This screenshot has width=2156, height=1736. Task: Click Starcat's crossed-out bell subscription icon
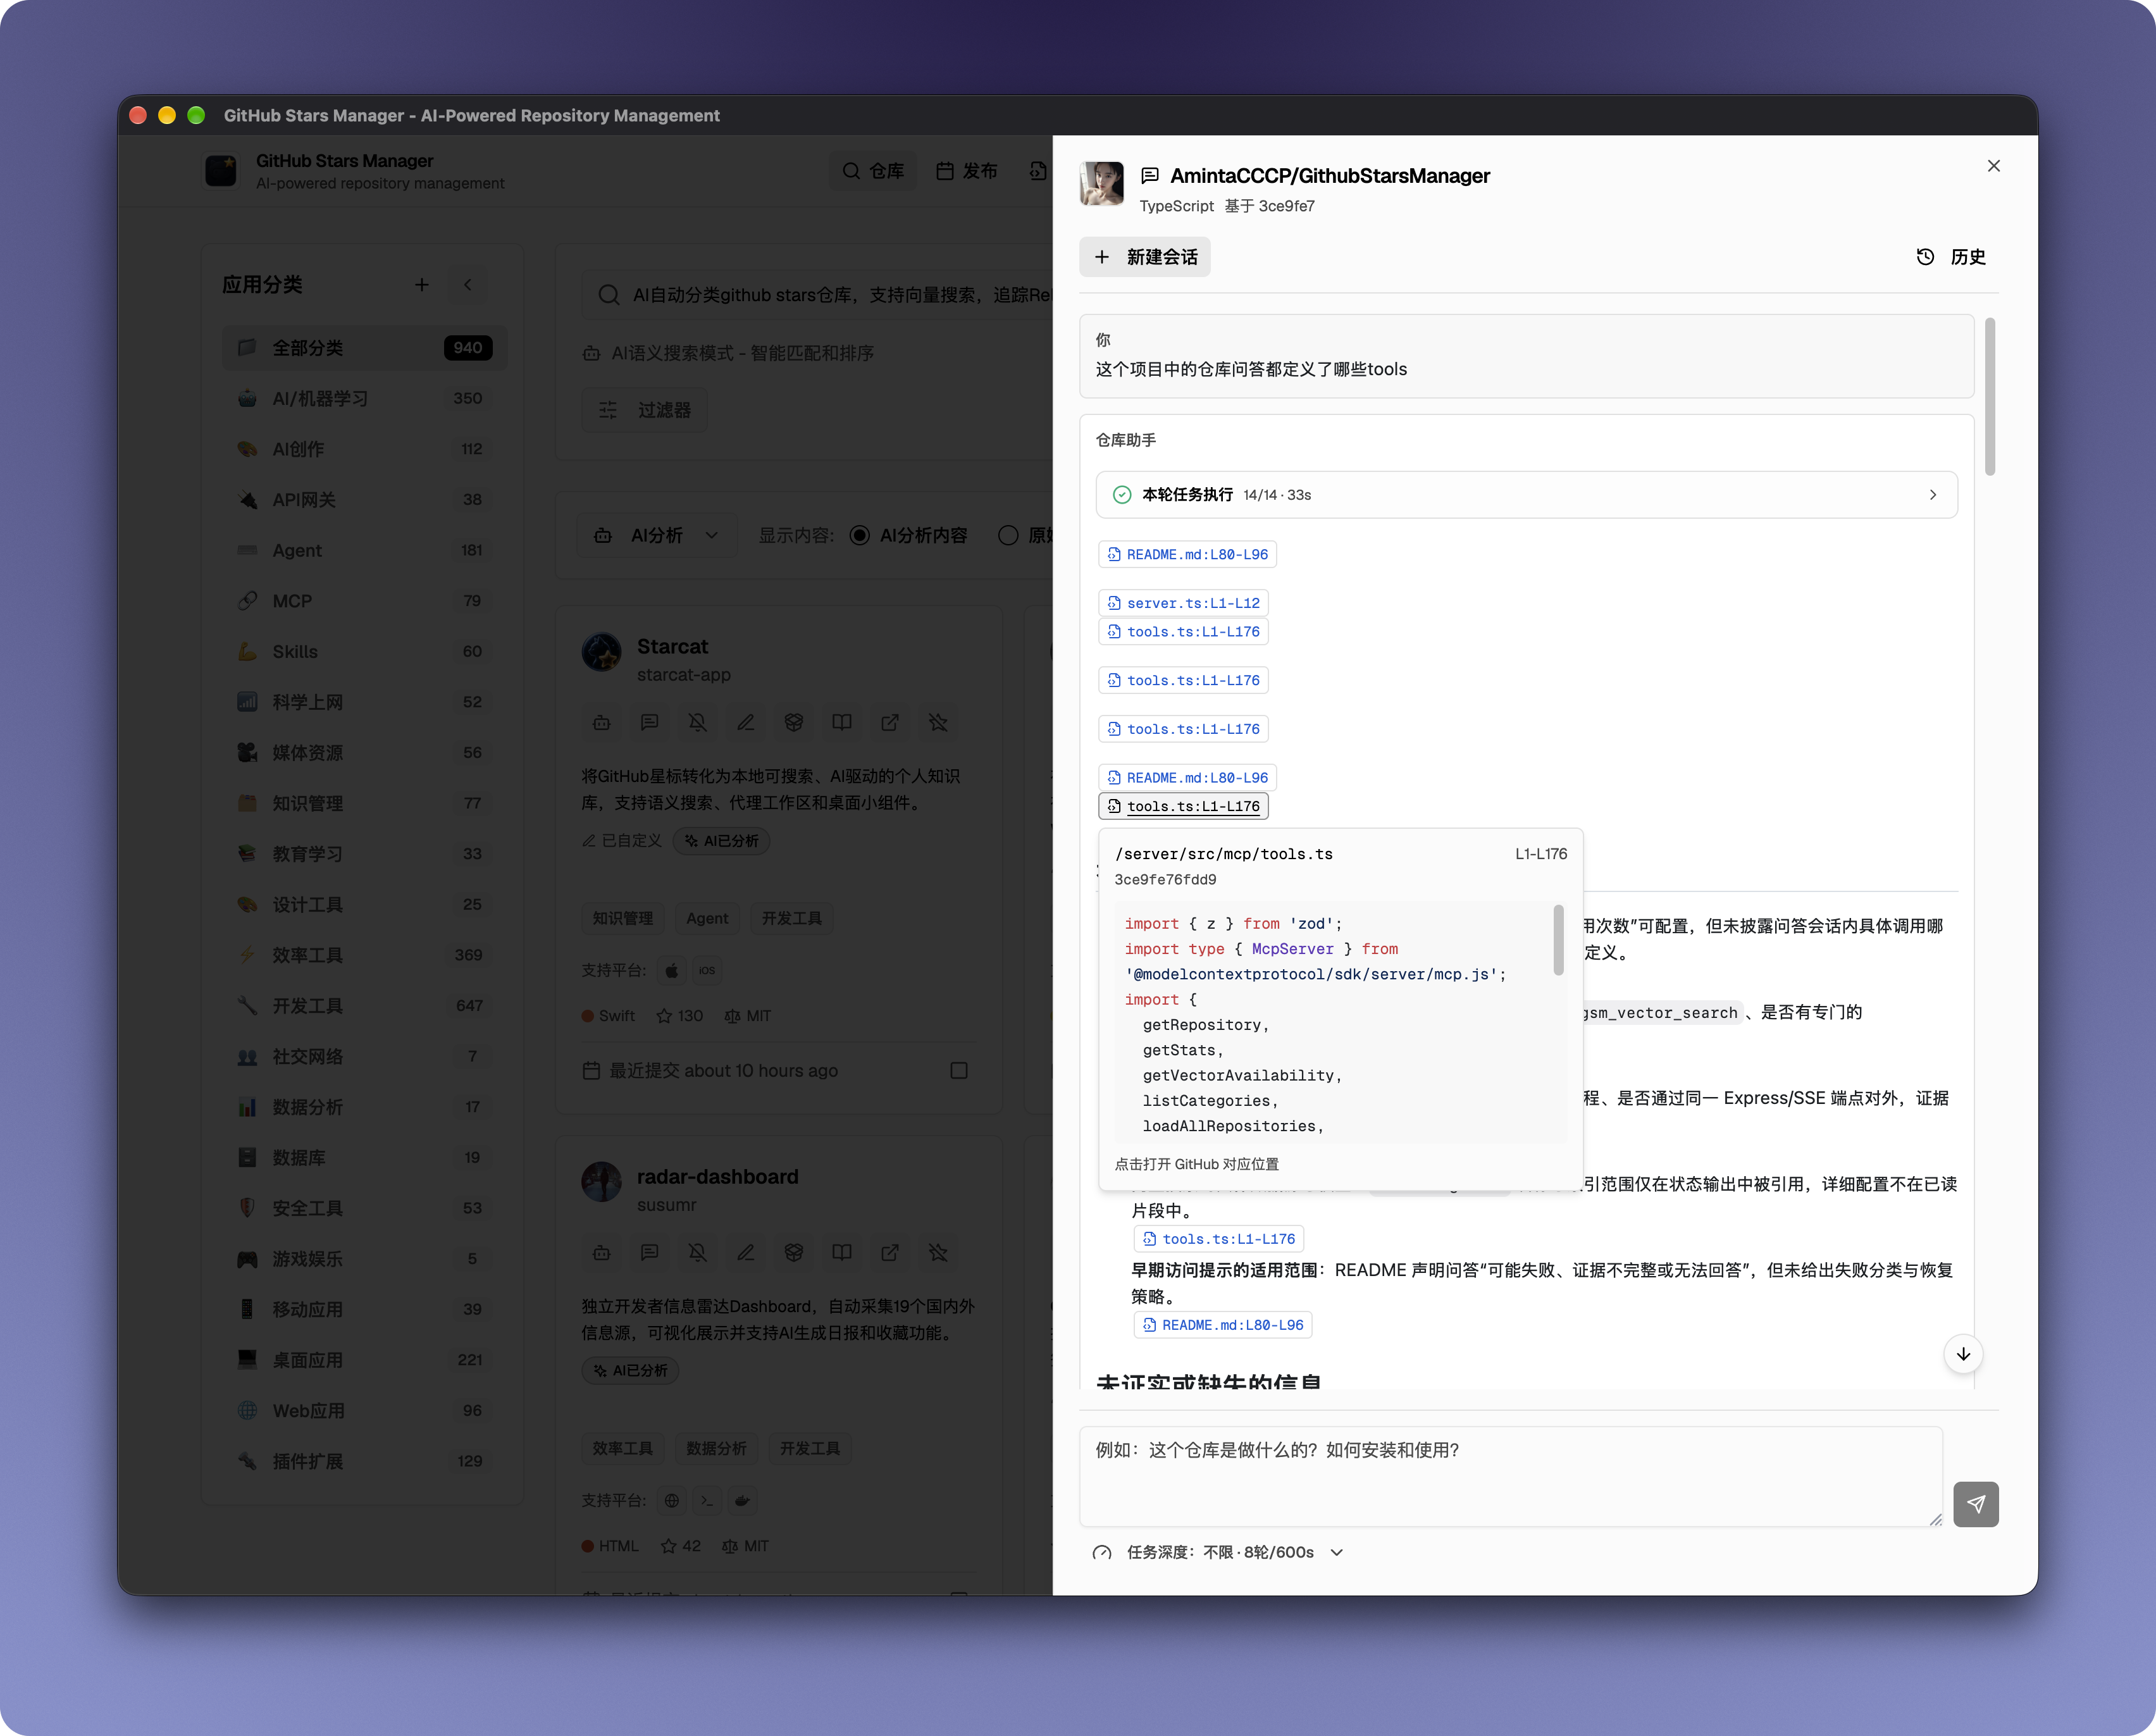697,722
